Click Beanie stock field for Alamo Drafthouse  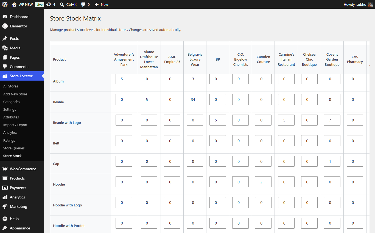(x=149, y=100)
